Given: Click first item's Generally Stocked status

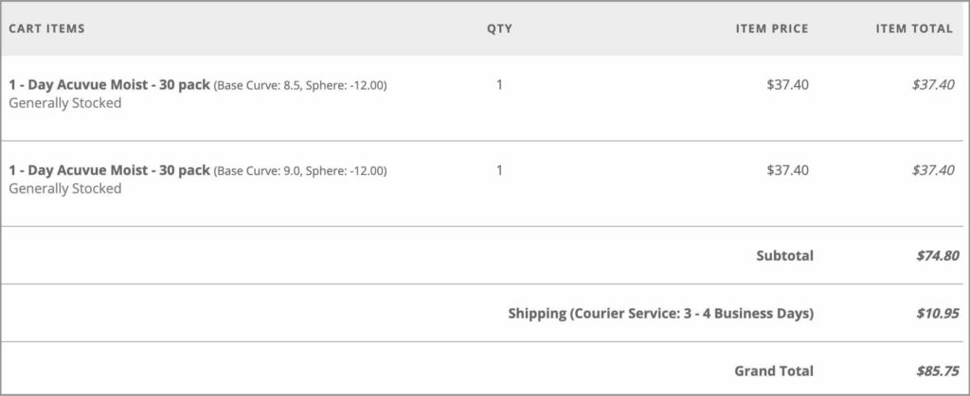Looking at the screenshot, I should [x=65, y=104].
